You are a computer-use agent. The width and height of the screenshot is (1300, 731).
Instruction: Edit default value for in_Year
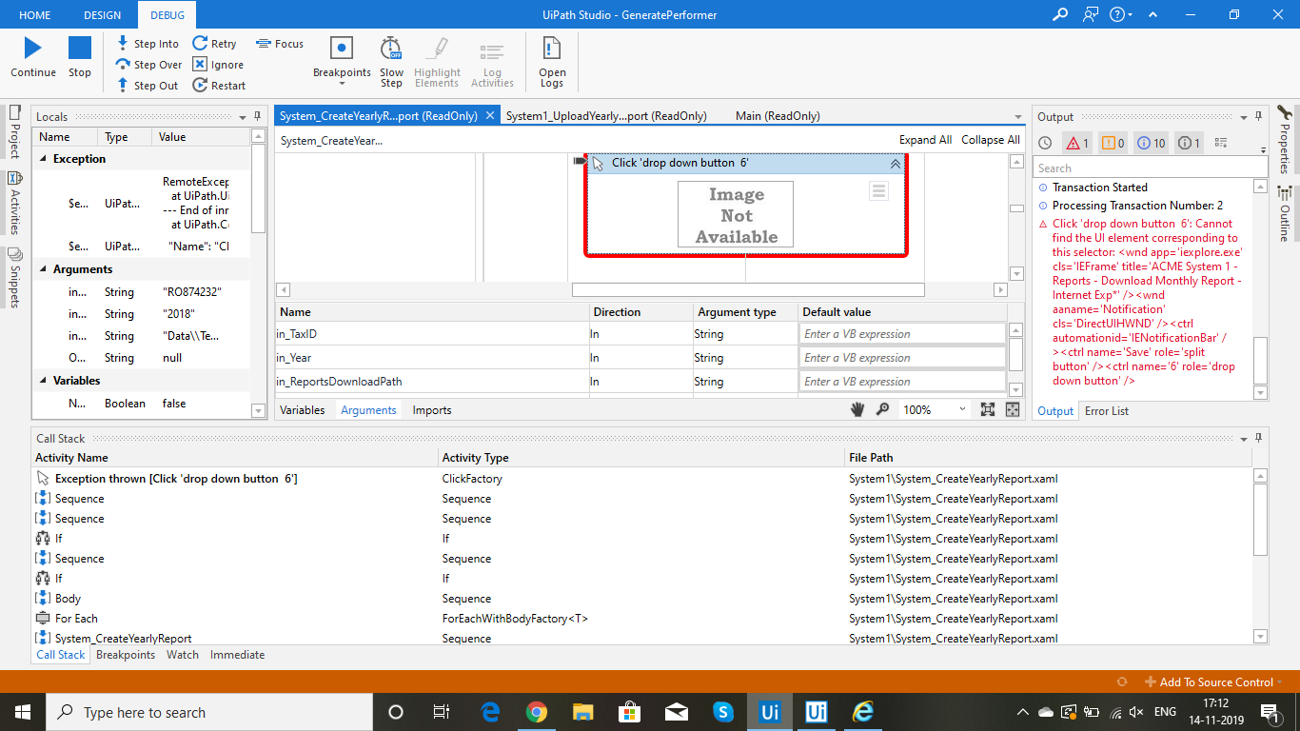point(902,358)
